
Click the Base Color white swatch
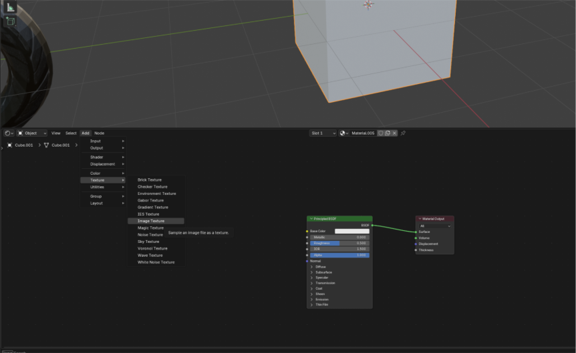pos(351,231)
